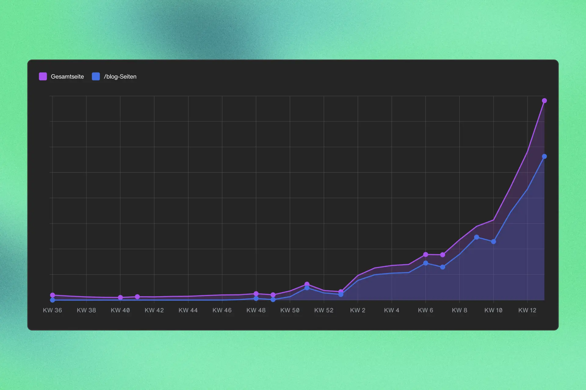Click the topmost purple data point

pyautogui.click(x=544, y=101)
